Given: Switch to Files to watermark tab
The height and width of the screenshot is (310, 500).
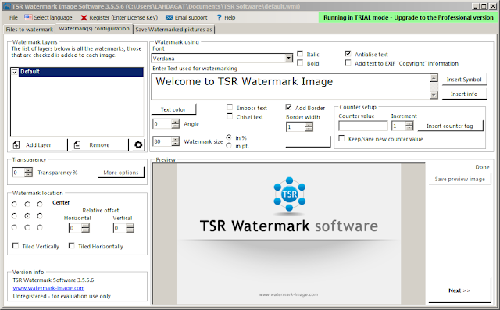Looking at the screenshot, I should [x=30, y=30].
